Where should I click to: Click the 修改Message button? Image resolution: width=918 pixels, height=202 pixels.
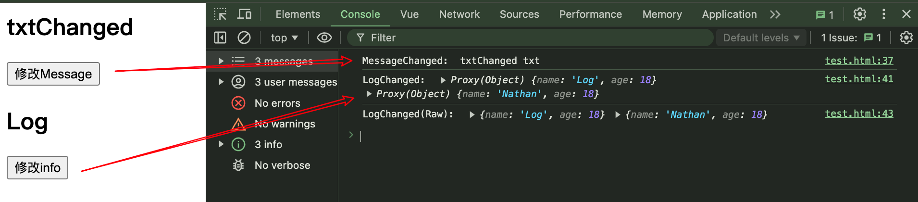pyautogui.click(x=53, y=74)
